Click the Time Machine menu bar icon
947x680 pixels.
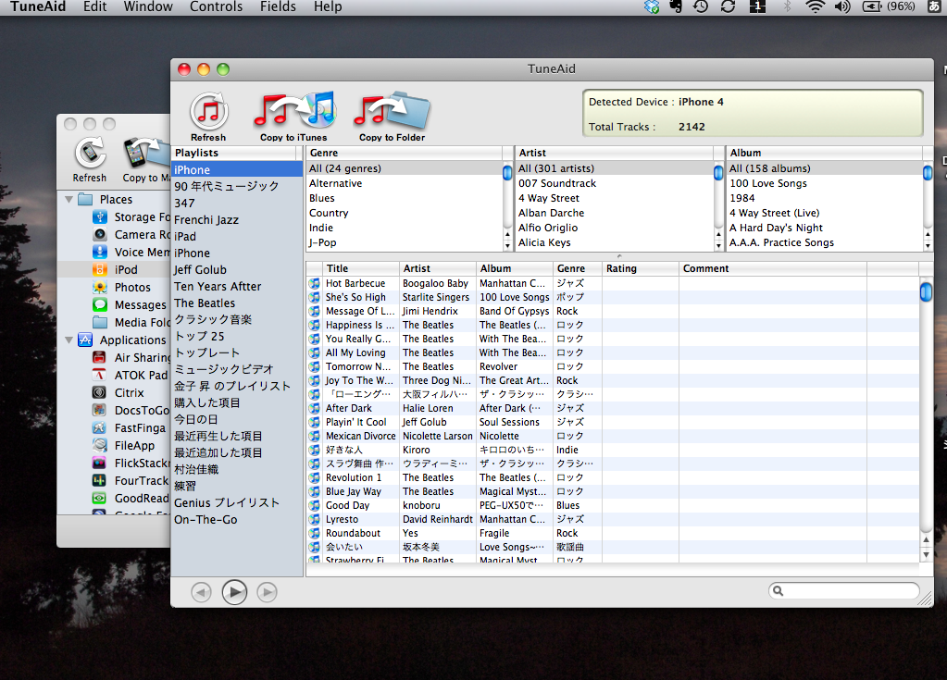click(701, 6)
